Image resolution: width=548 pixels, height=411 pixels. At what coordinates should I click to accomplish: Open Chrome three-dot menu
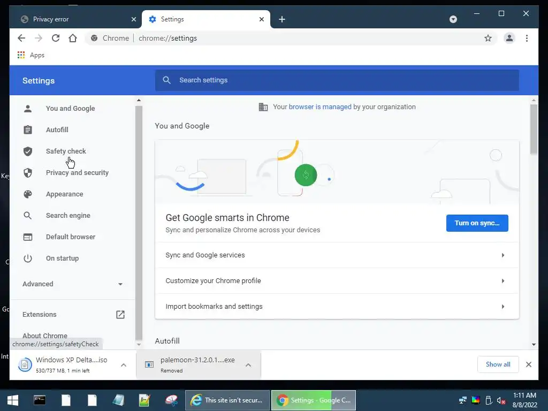pos(527,38)
